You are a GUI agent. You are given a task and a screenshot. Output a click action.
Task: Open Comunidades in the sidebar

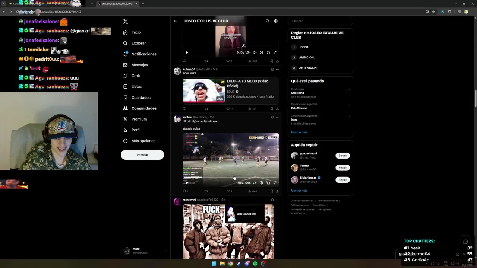140,108
